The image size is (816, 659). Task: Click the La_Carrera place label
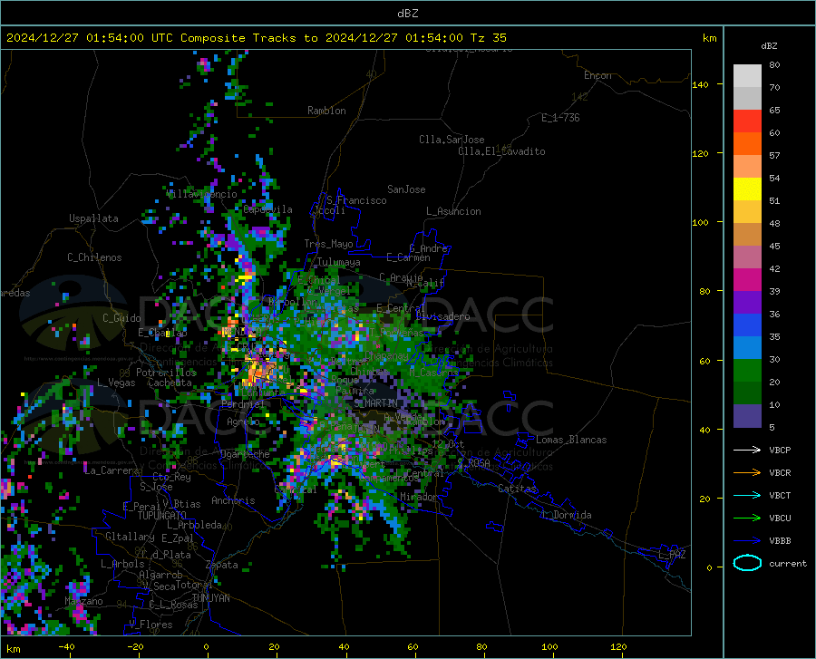[x=112, y=470]
